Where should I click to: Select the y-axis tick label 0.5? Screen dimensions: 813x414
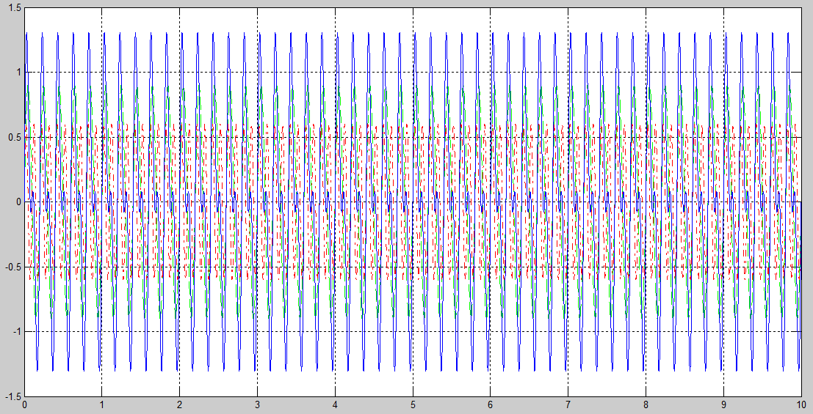coord(15,137)
